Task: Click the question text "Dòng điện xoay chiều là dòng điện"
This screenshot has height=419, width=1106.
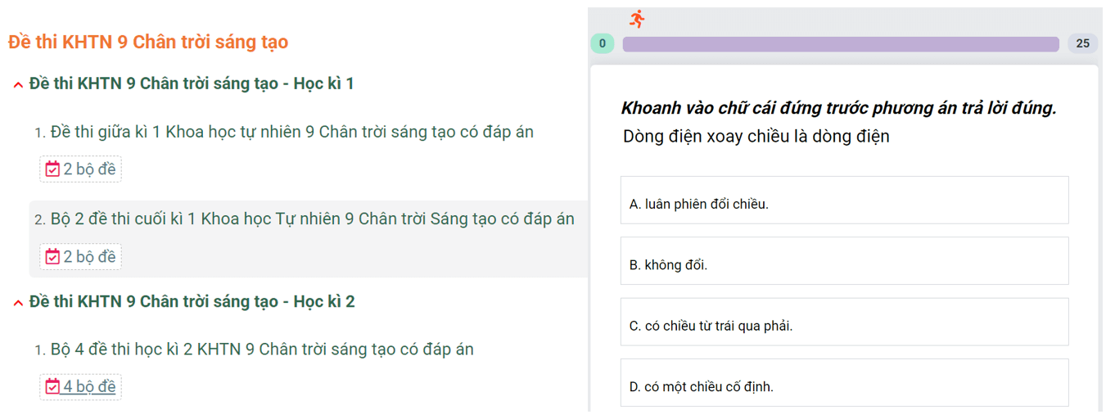Action: pyautogui.click(x=756, y=137)
